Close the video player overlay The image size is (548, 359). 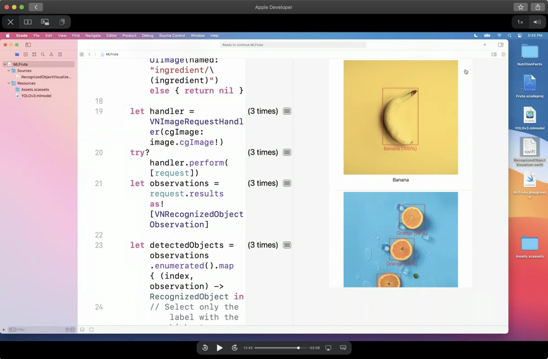coord(11,22)
